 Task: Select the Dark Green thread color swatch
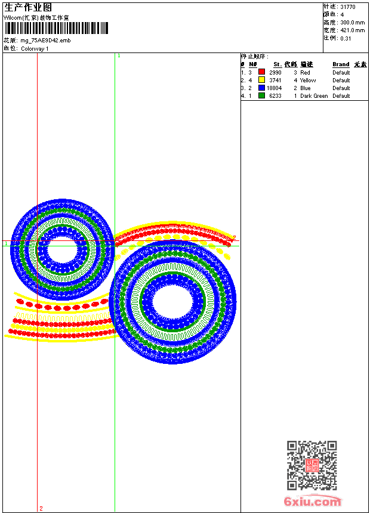click(261, 95)
